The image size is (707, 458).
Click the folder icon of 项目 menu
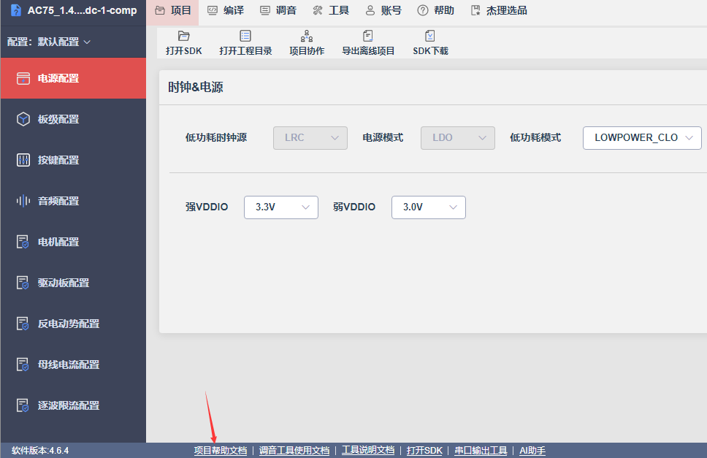click(x=160, y=10)
